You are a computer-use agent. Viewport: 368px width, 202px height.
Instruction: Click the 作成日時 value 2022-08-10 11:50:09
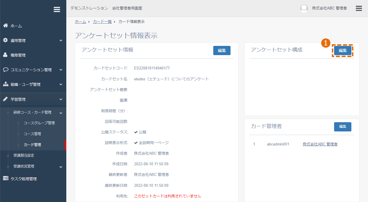point(151,164)
